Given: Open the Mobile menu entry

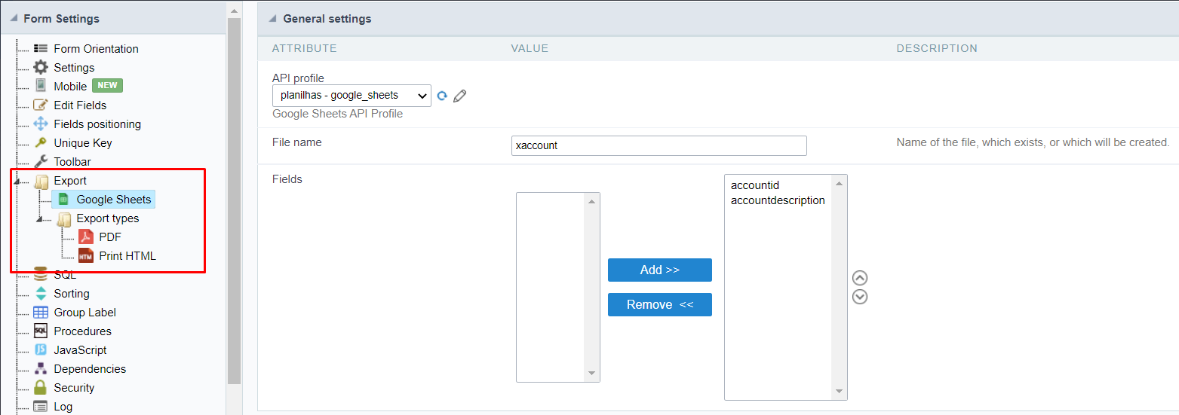Looking at the screenshot, I should [70, 87].
